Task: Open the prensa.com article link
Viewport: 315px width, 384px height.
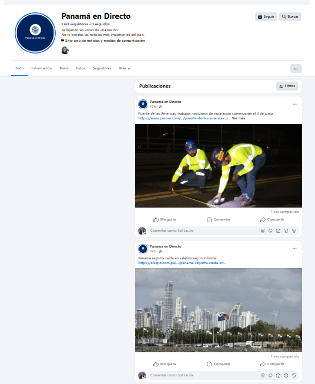Action: click(x=185, y=118)
